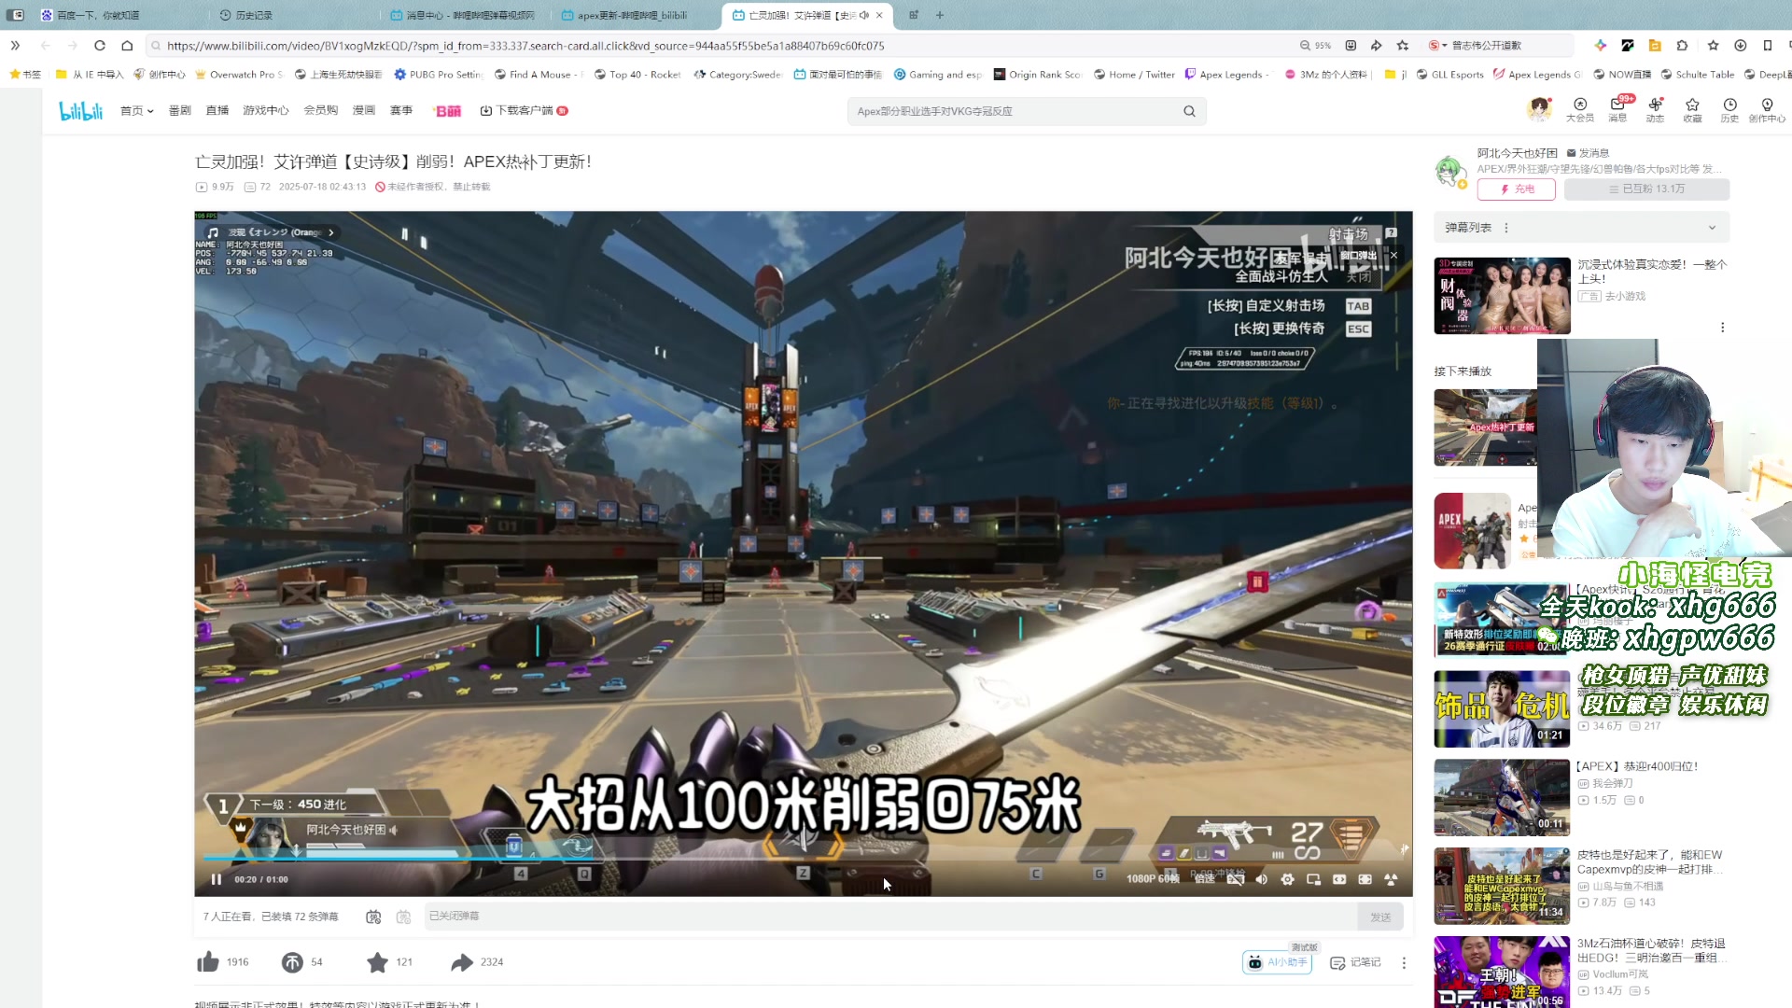Toggle the danmaku display switch below the player
This screenshot has width=1792, height=1008.
[373, 917]
